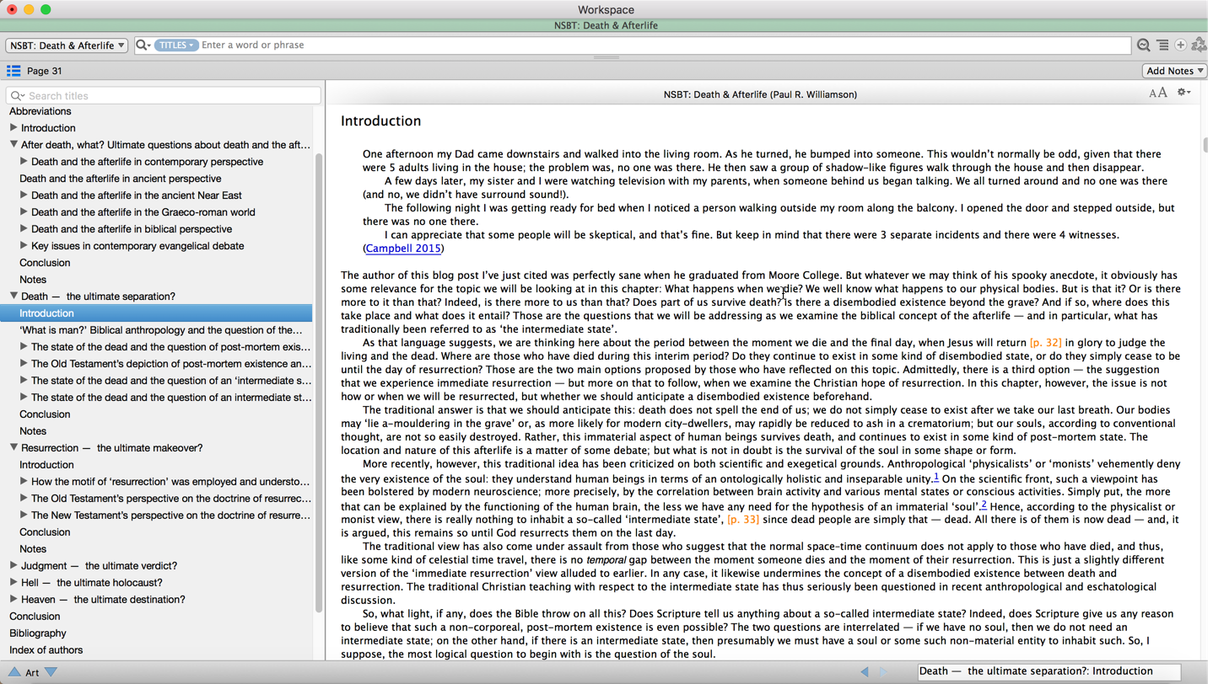Screen dimensions: 1213x684
Task: Select Bibliography in the contents list
Action: 38,633
